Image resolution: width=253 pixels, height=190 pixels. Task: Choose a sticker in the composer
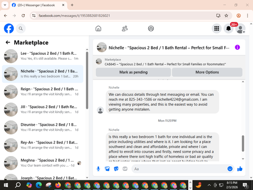116,169
